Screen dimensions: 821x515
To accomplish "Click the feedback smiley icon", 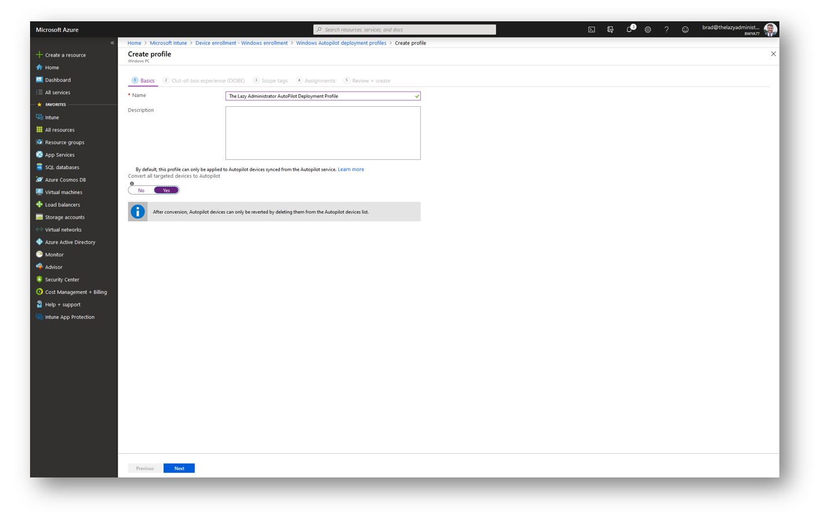I will pyautogui.click(x=685, y=29).
